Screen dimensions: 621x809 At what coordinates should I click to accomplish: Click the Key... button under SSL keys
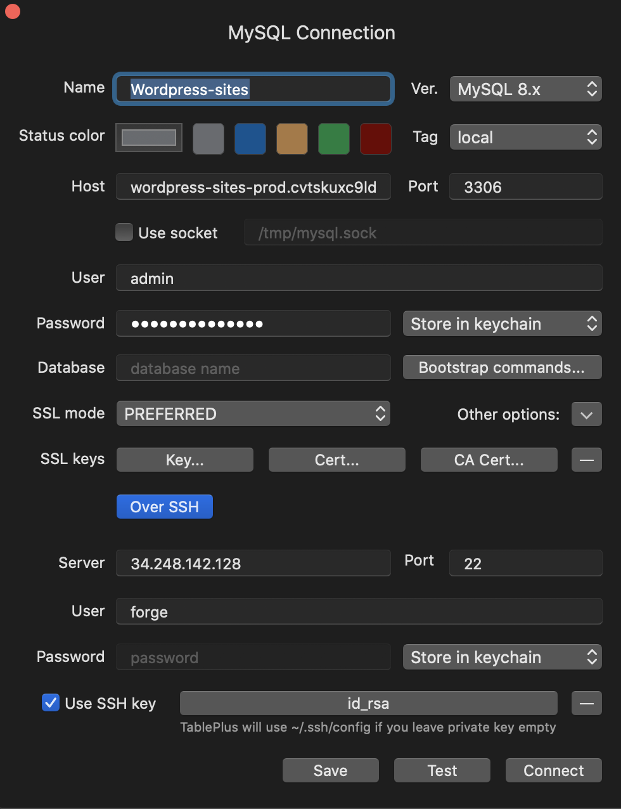click(x=184, y=460)
